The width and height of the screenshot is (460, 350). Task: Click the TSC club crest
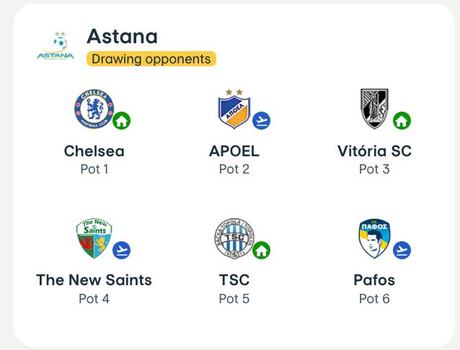234,238
